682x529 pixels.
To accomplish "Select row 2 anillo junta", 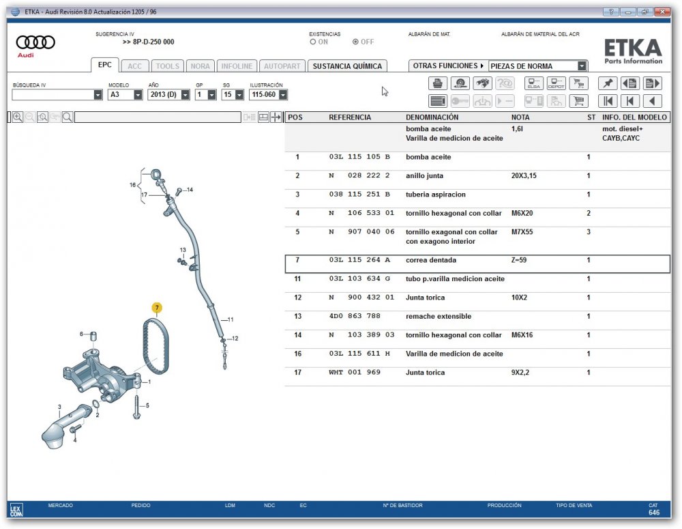I will (477, 180).
